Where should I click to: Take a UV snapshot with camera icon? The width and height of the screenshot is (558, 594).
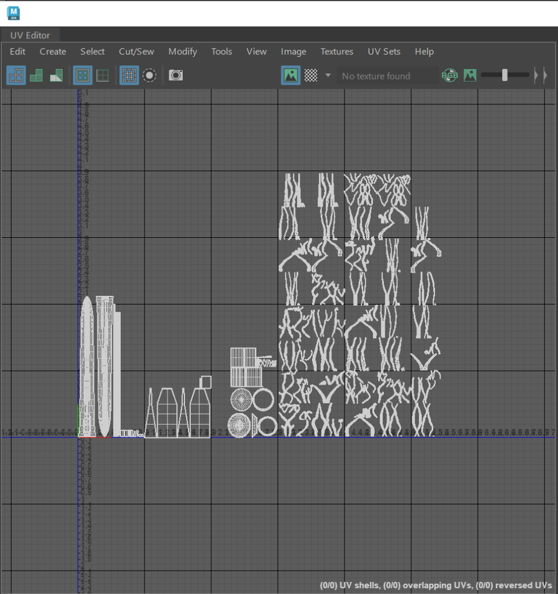(176, 75)
